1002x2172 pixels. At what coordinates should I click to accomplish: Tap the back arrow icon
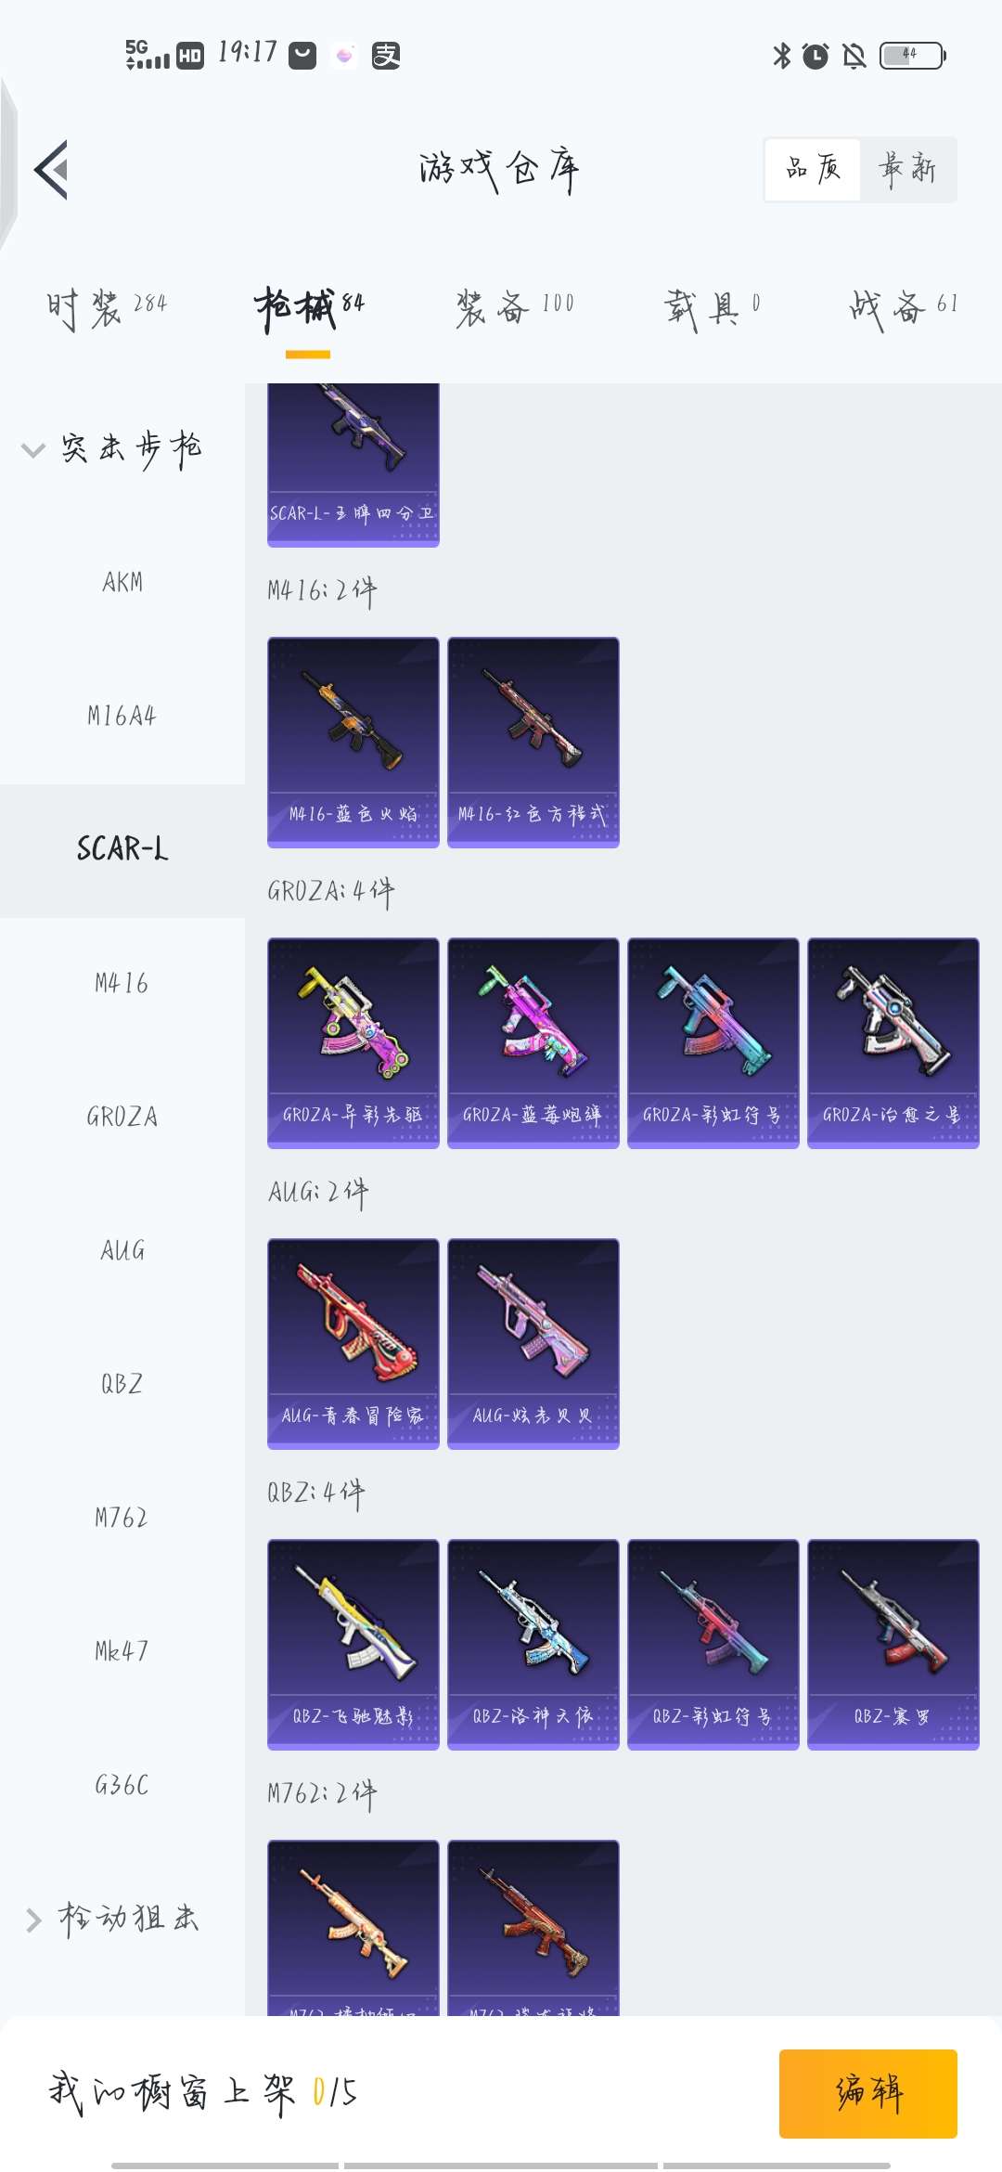click(51, 170)
